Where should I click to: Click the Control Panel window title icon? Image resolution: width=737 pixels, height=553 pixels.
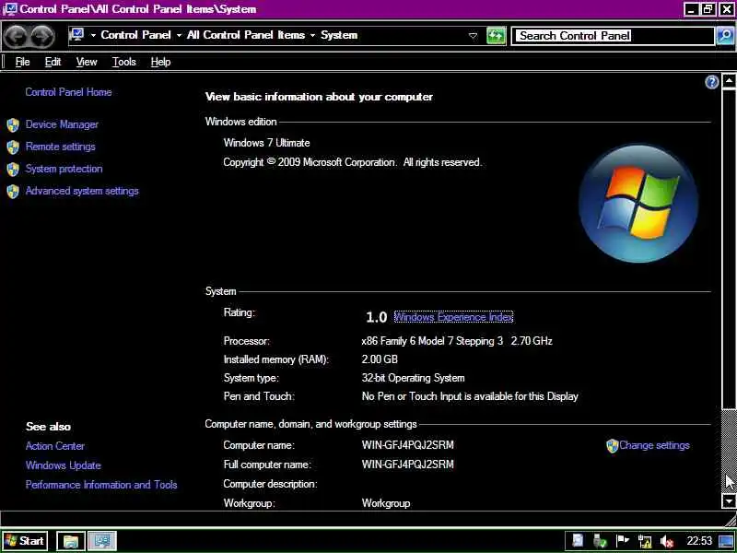(9, 9)
